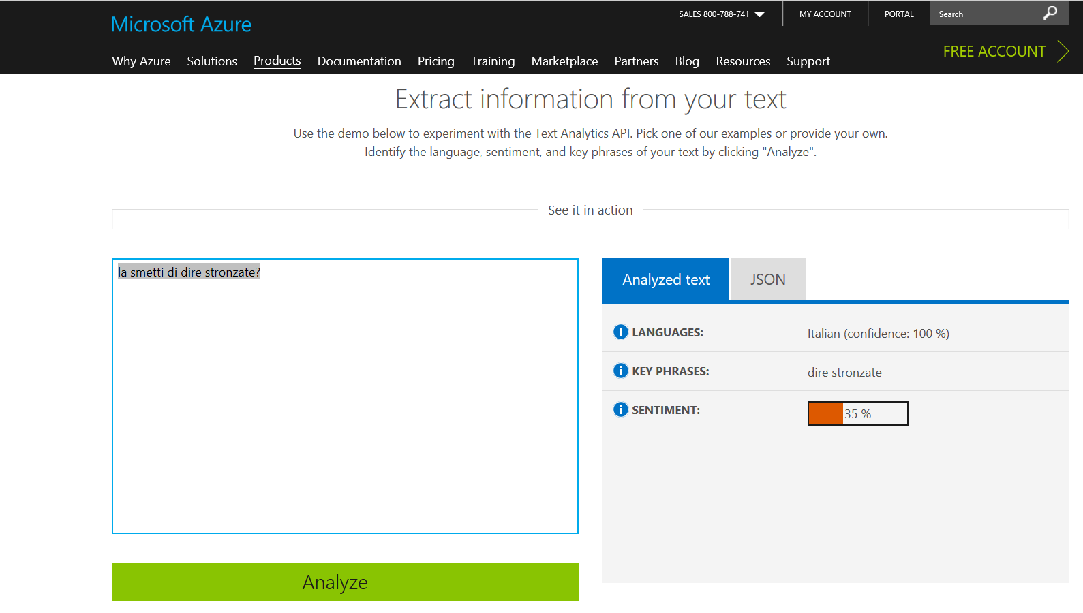Click the Free Account arrow chevron

(1063, 51)
